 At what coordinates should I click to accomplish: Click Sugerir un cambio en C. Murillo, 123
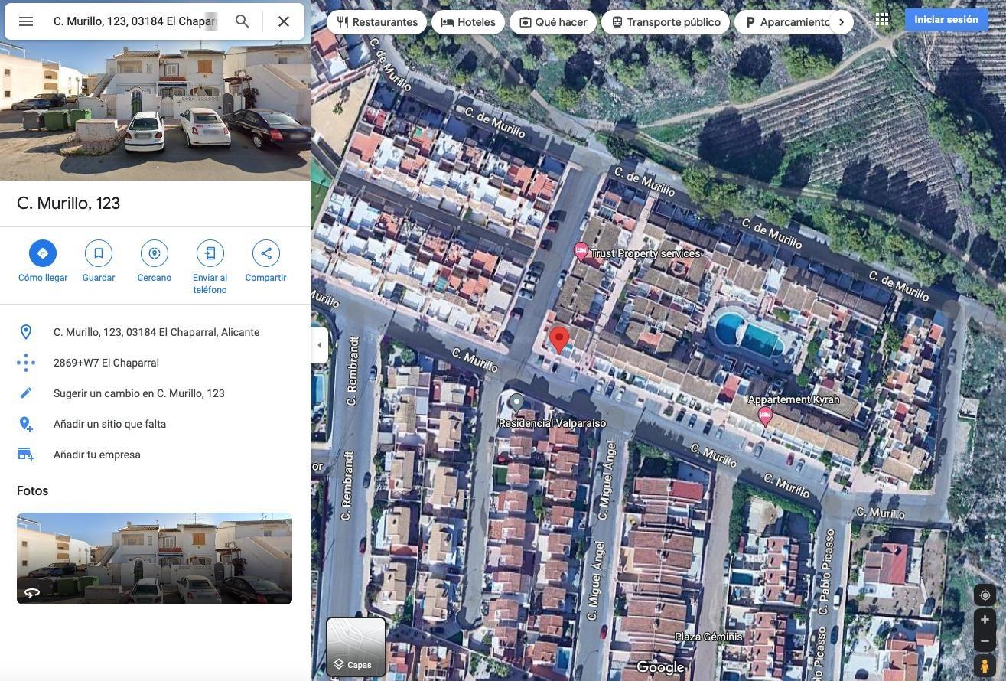point(139,393)
